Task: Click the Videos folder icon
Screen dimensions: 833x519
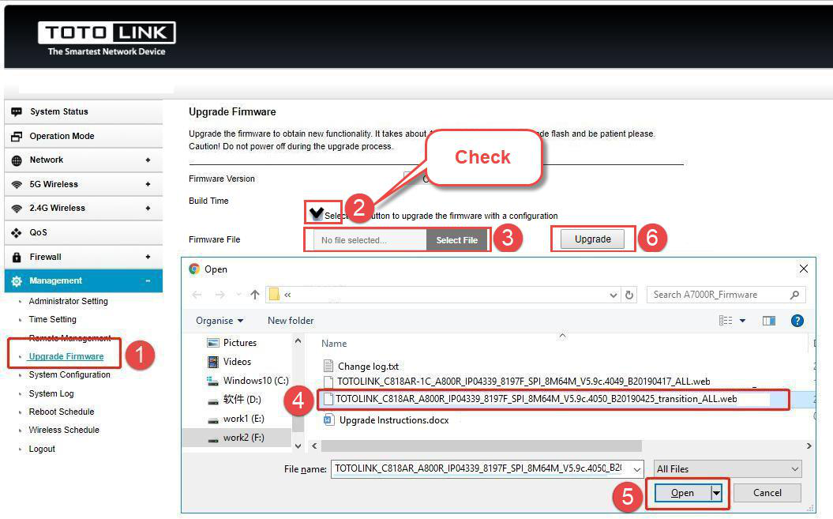Action: click(213, 362)
